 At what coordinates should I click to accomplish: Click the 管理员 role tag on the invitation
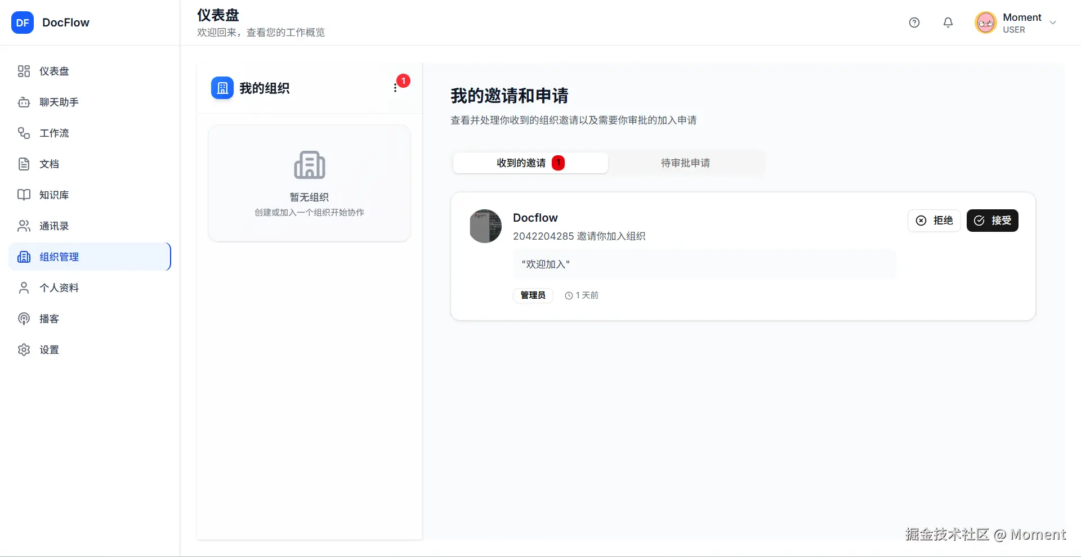tap(532, 295)
